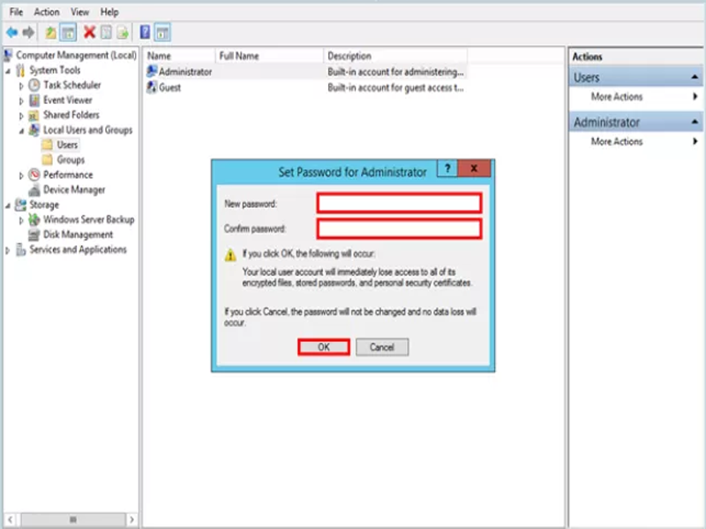Click the red X Delete toolbar icon
706x529 pixels.
(x=90, y=33)
